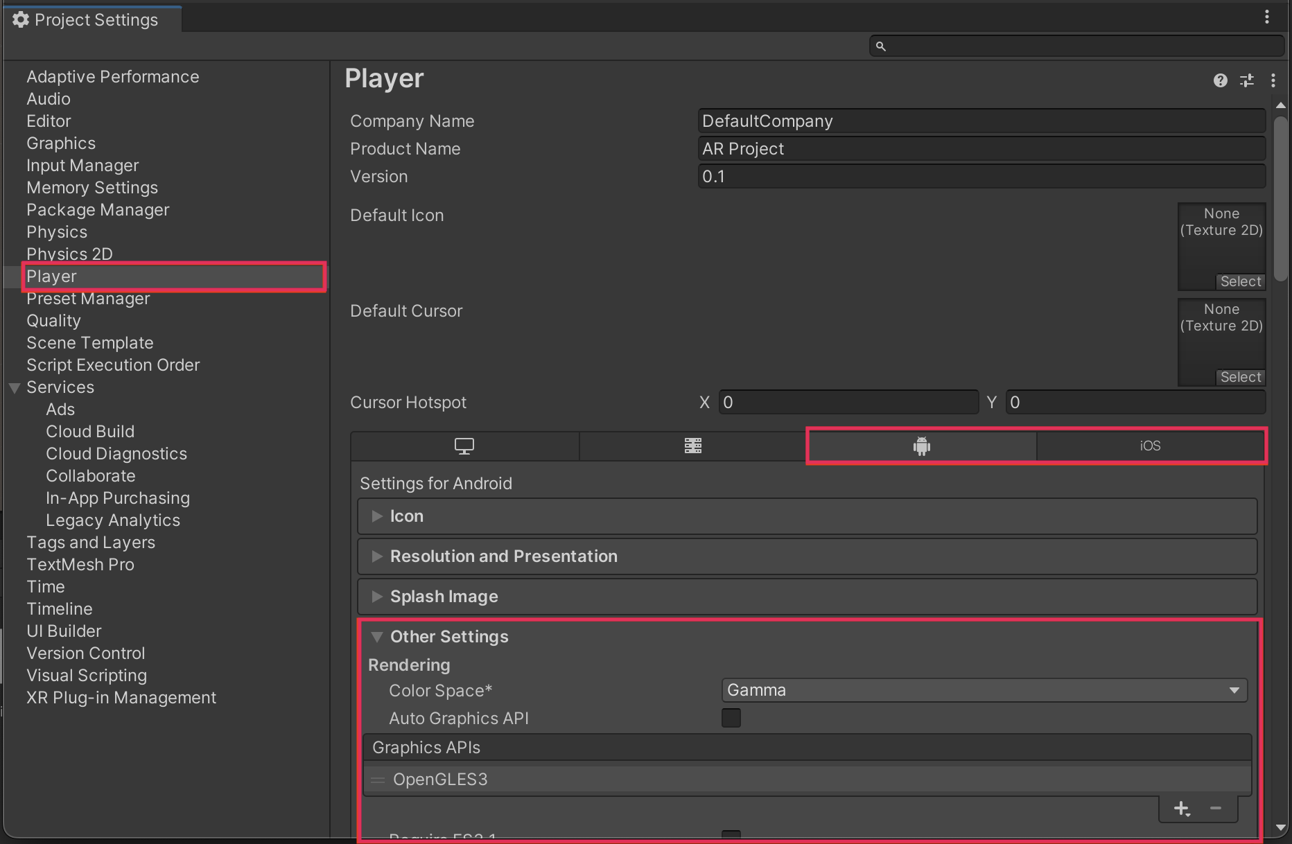Open the Player panel kebab menu

1273,80
